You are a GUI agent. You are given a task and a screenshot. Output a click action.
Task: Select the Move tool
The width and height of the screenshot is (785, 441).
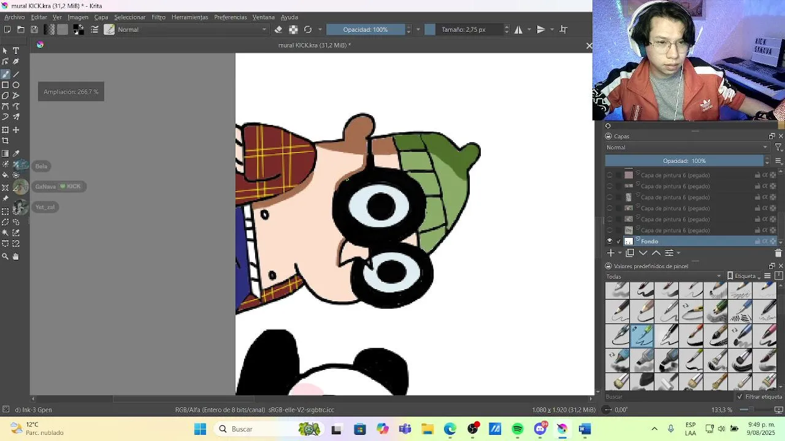(x=16, y=130)
